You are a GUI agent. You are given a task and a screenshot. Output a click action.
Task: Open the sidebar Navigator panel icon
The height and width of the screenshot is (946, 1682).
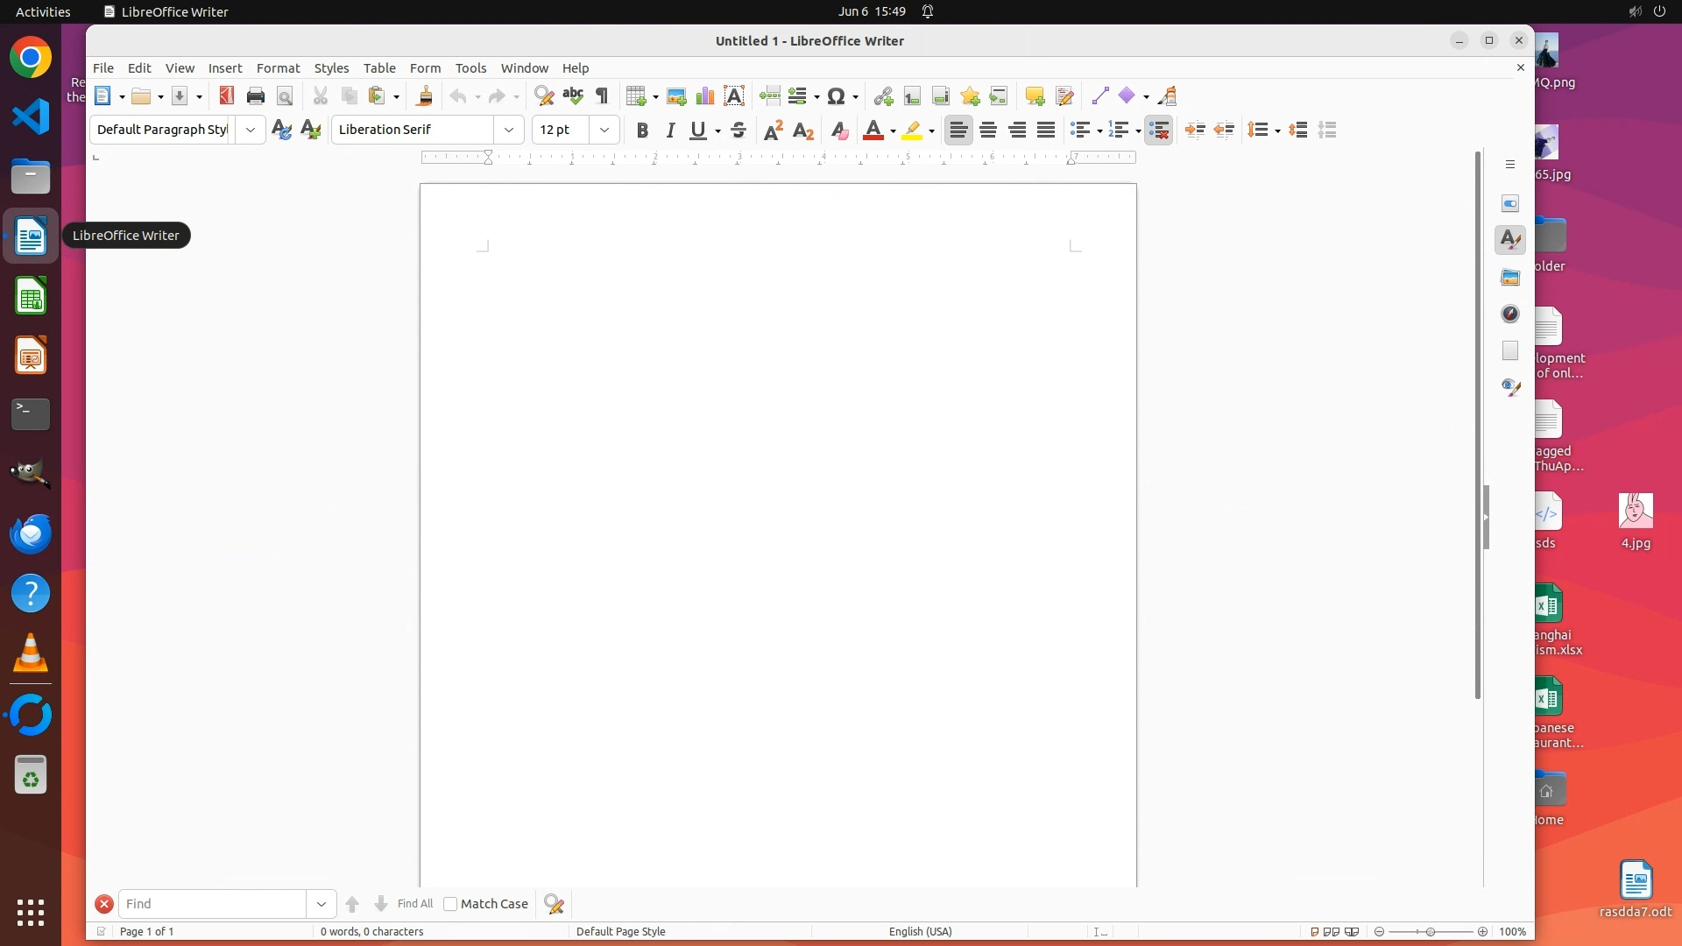[1510, 314]
